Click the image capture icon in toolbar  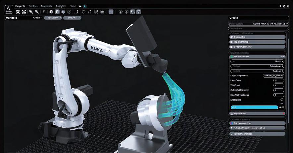(x=44, y=12)
